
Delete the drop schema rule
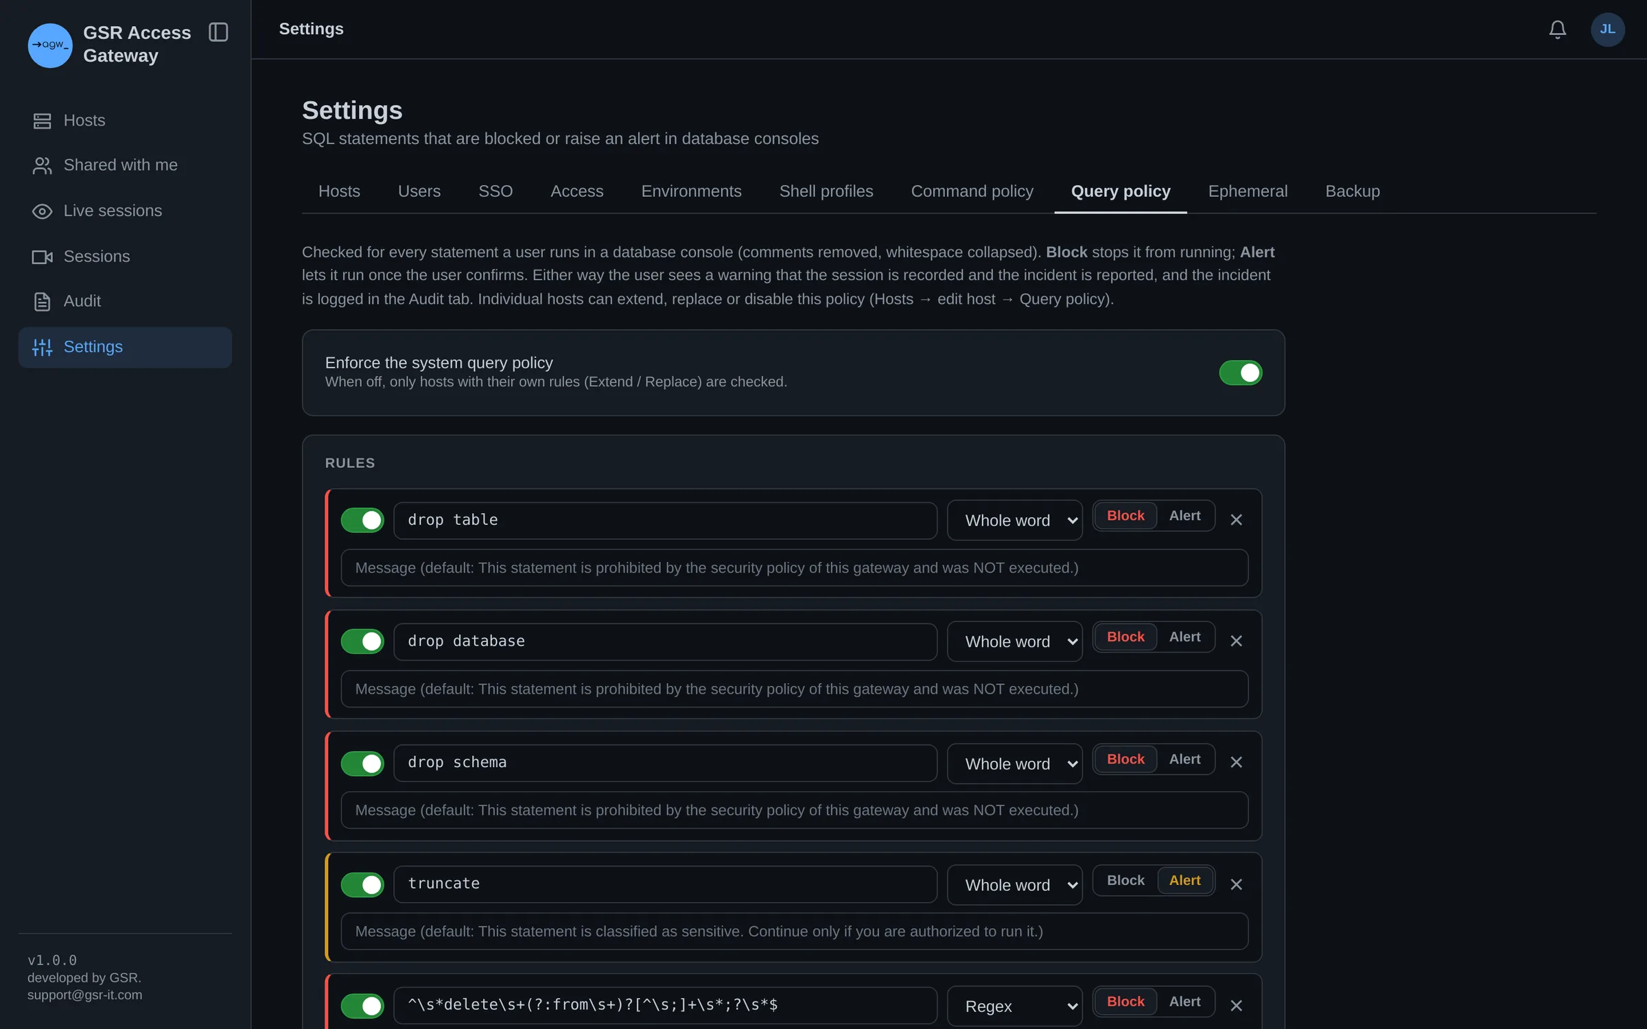tap(1236, 762)
